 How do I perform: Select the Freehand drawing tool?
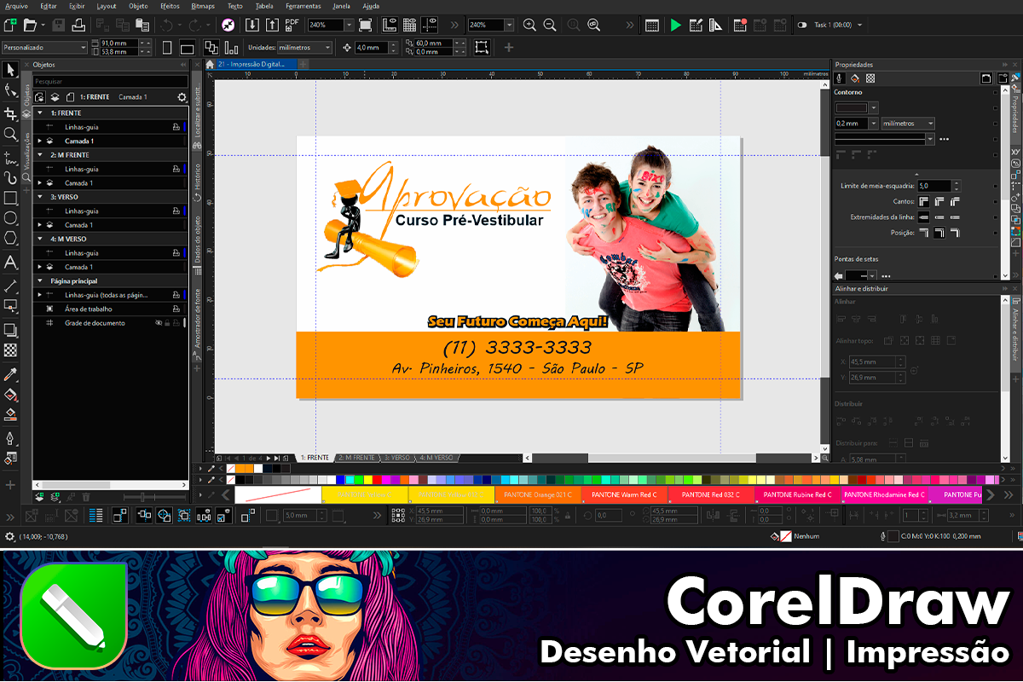(x=10, y=157)
